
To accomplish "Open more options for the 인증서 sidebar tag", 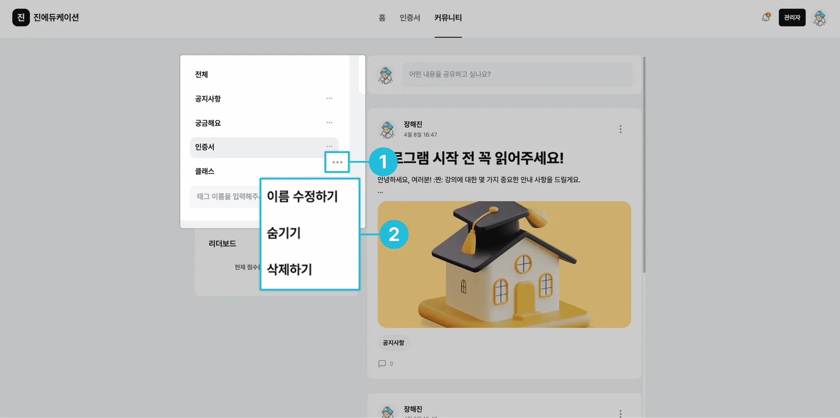I will 329,146.
